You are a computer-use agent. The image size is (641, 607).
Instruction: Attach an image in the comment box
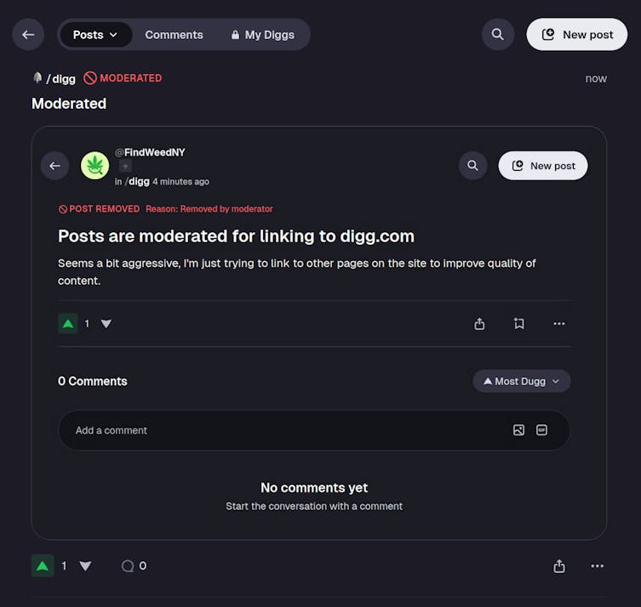[518, 430]
